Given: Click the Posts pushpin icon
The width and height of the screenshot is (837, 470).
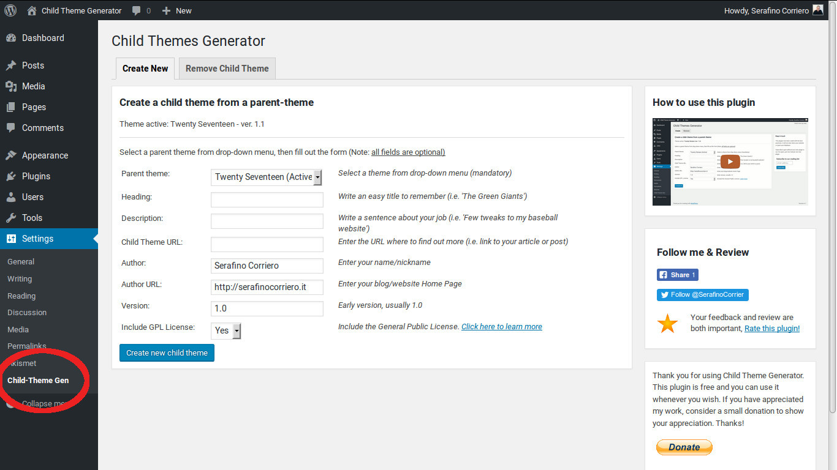Looking at the screenshot, I should (x=11, y=65).
